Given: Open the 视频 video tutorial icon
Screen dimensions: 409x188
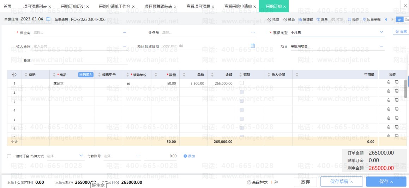Looking at the screenshot, I should [269, 19].
